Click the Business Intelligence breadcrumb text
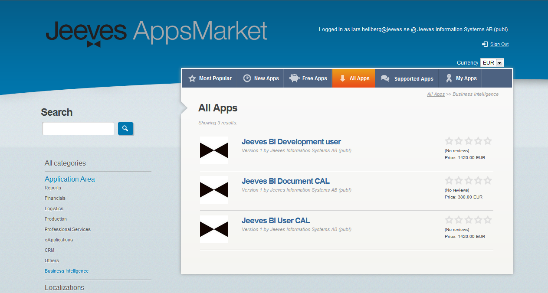The image size is (548, 293). [x=476, y=94]
